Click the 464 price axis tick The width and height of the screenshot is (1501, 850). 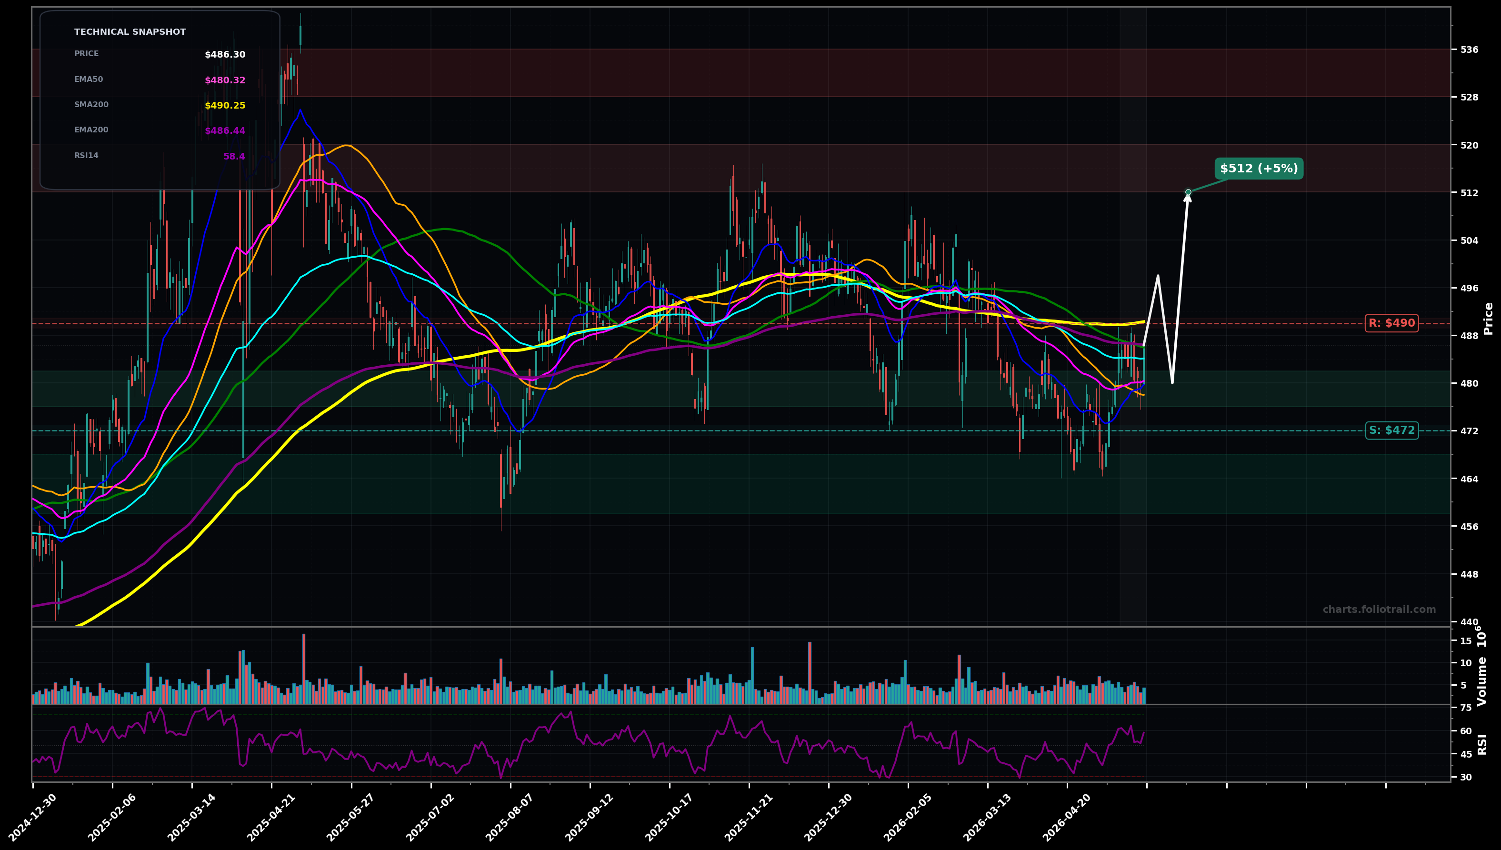[x=1470, y=479]
